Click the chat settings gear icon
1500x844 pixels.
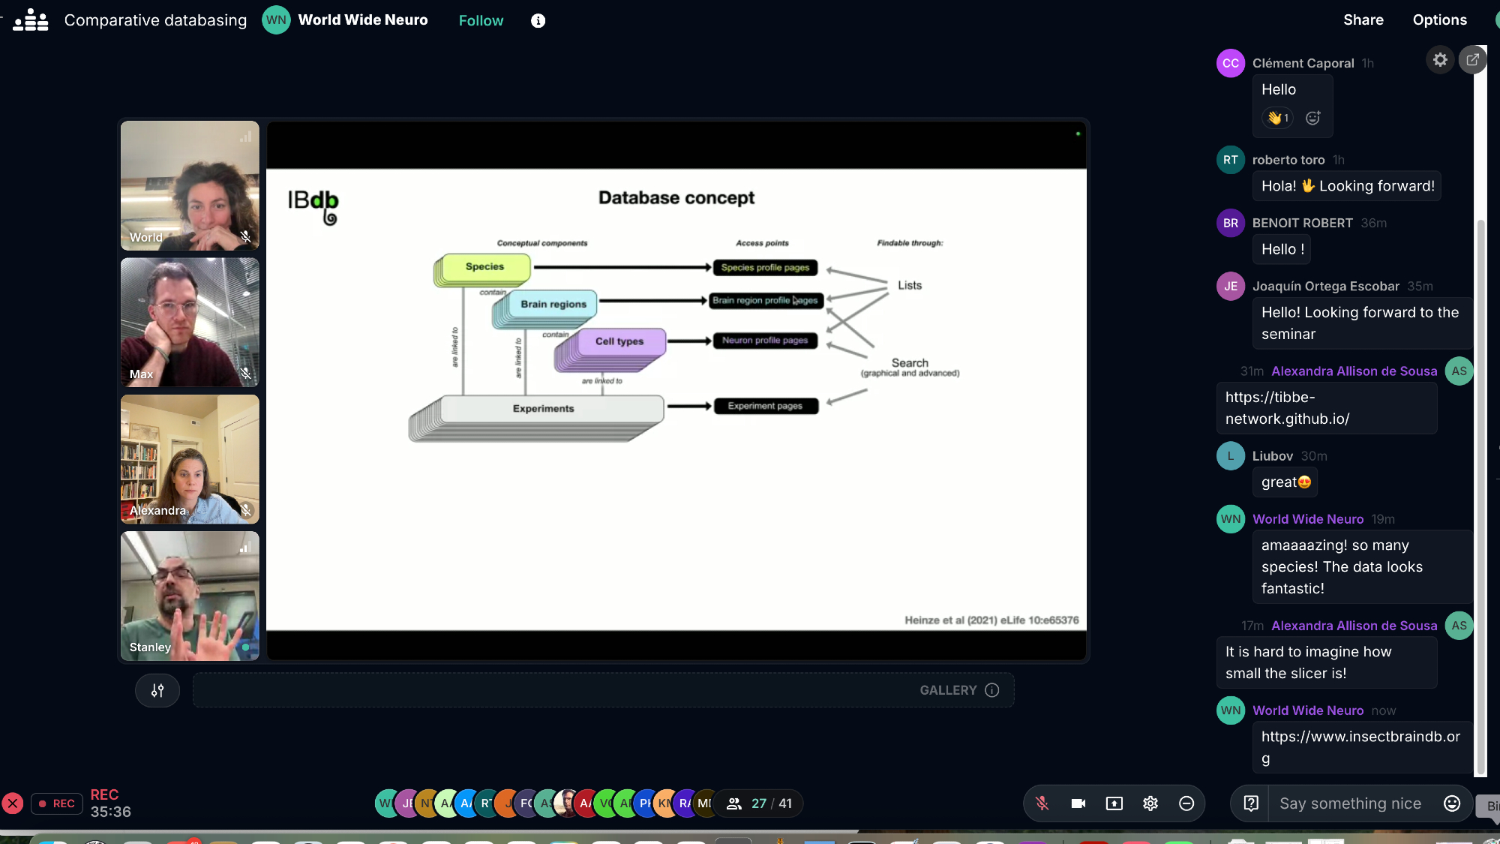point(1440,60)
